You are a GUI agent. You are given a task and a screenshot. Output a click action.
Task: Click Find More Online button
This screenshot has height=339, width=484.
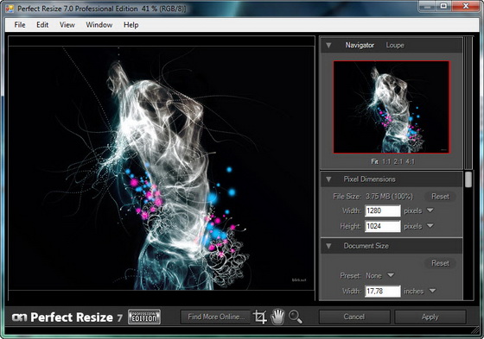point(215,317)
